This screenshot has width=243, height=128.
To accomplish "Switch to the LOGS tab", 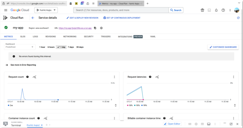I will [35, 37].
